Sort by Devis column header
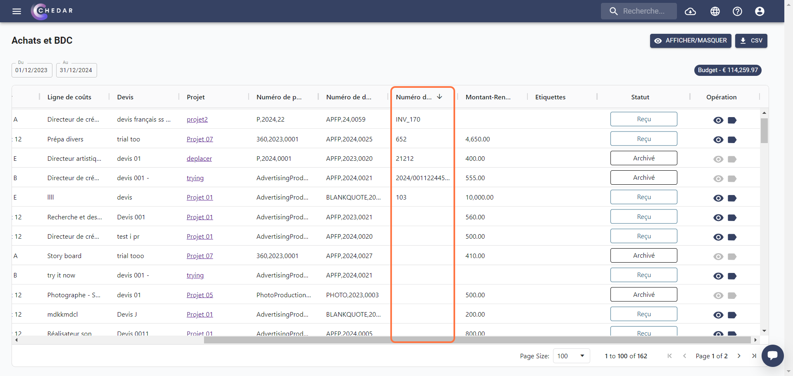Screen dimensions: 793x376 pyautogui.click(x=125, y=97)
